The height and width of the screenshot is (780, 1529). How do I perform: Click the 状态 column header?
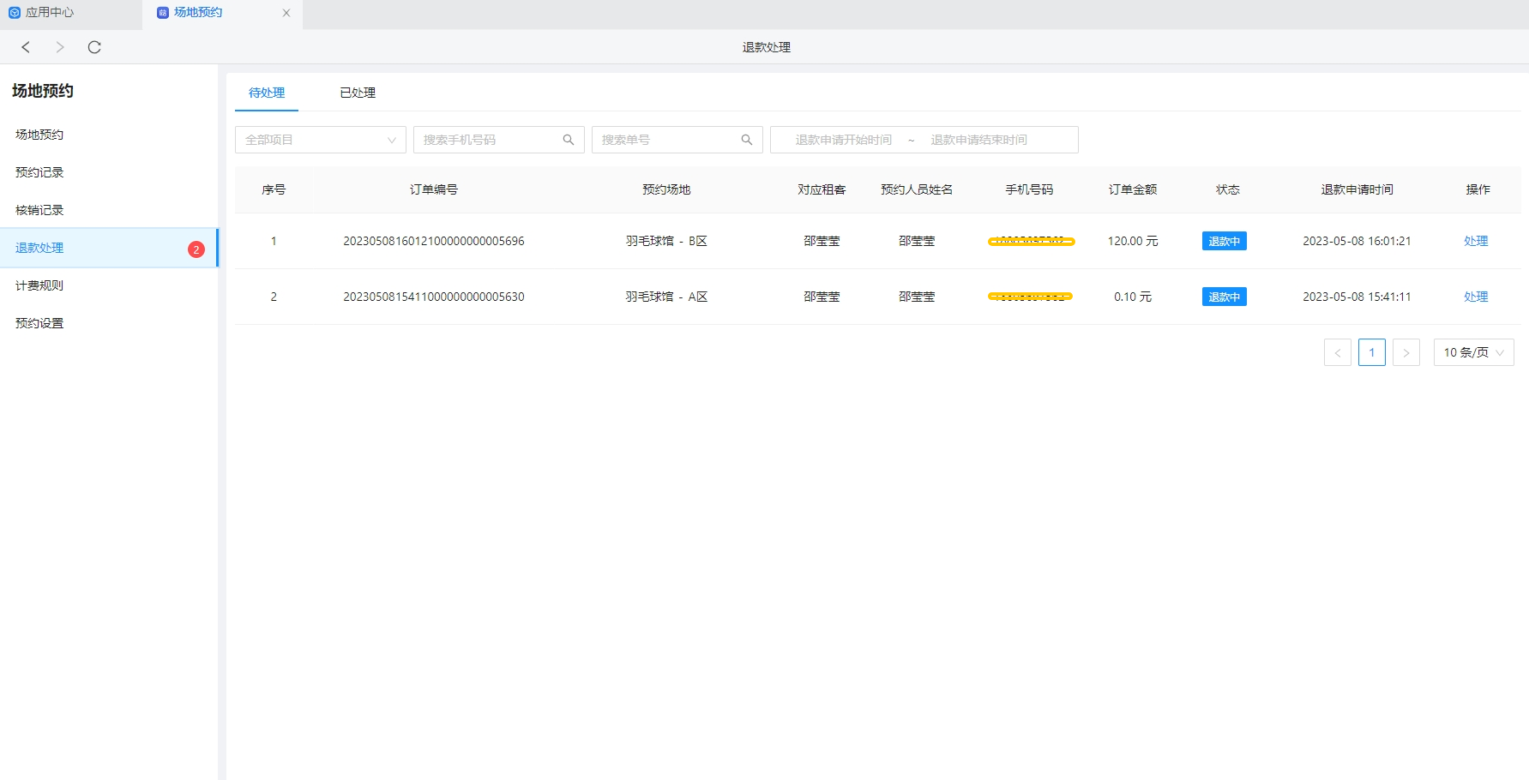(1228, 189)
